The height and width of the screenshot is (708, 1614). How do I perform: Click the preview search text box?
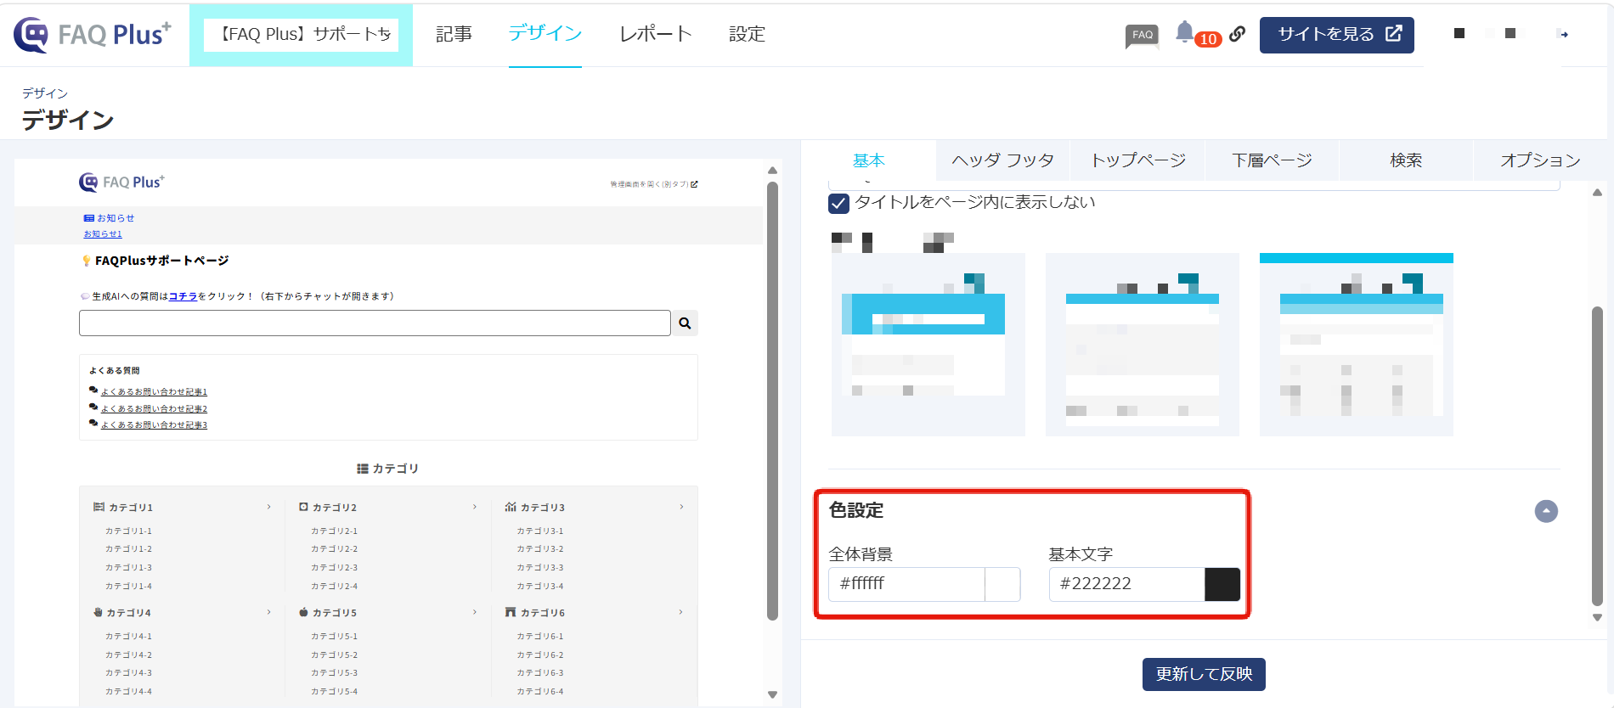(375, 323)
